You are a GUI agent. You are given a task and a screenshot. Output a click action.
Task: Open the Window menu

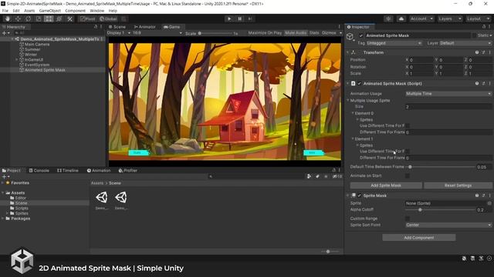(97, 11)
